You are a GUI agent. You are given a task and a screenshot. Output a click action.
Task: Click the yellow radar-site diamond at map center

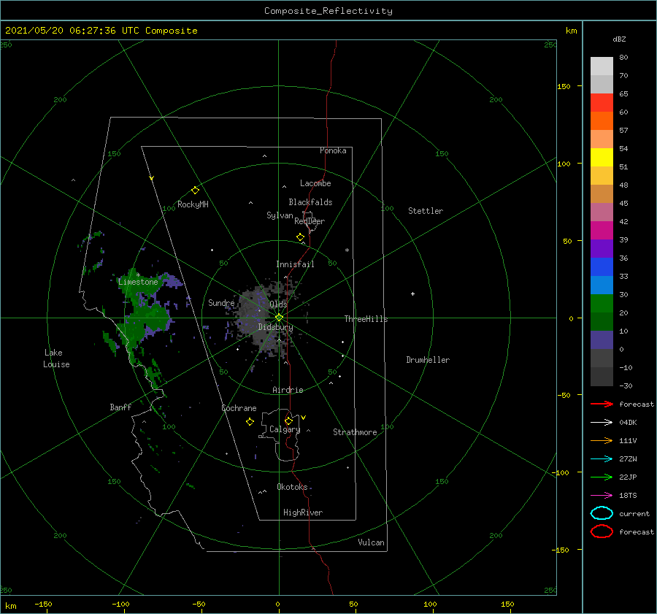point(279,318)
